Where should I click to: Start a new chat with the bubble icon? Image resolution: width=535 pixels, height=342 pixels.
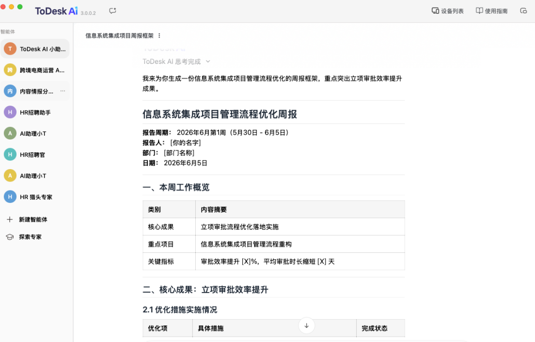(x=112, y=11)
